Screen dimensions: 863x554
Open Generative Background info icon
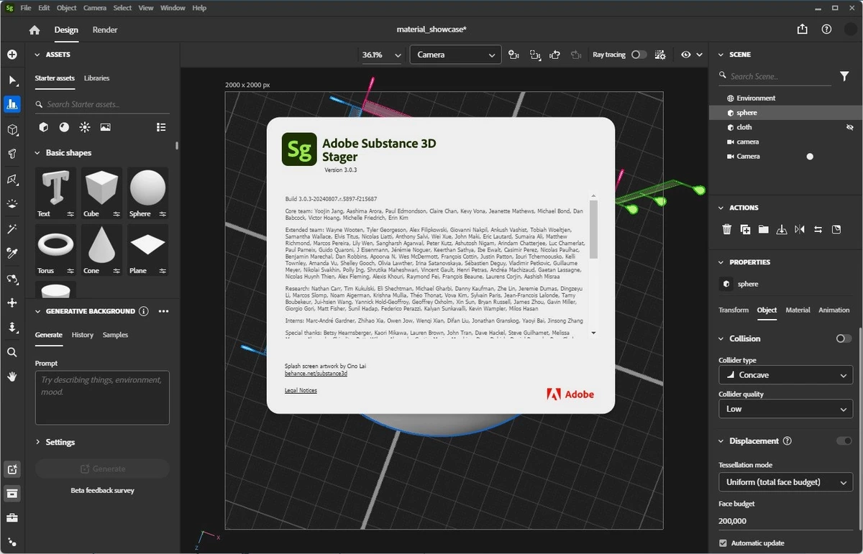(144, 311)
